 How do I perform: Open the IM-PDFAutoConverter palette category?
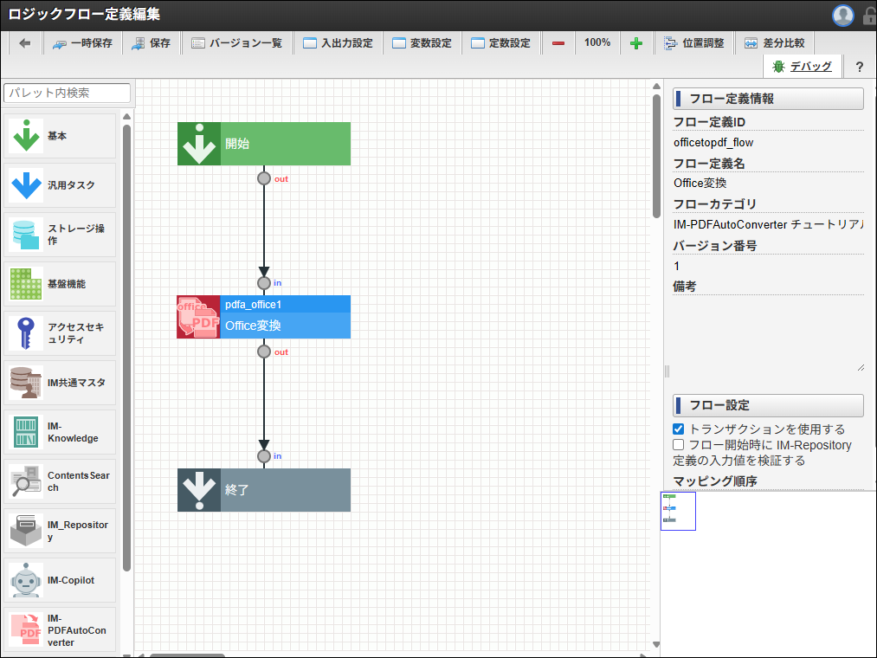(60, 629)
